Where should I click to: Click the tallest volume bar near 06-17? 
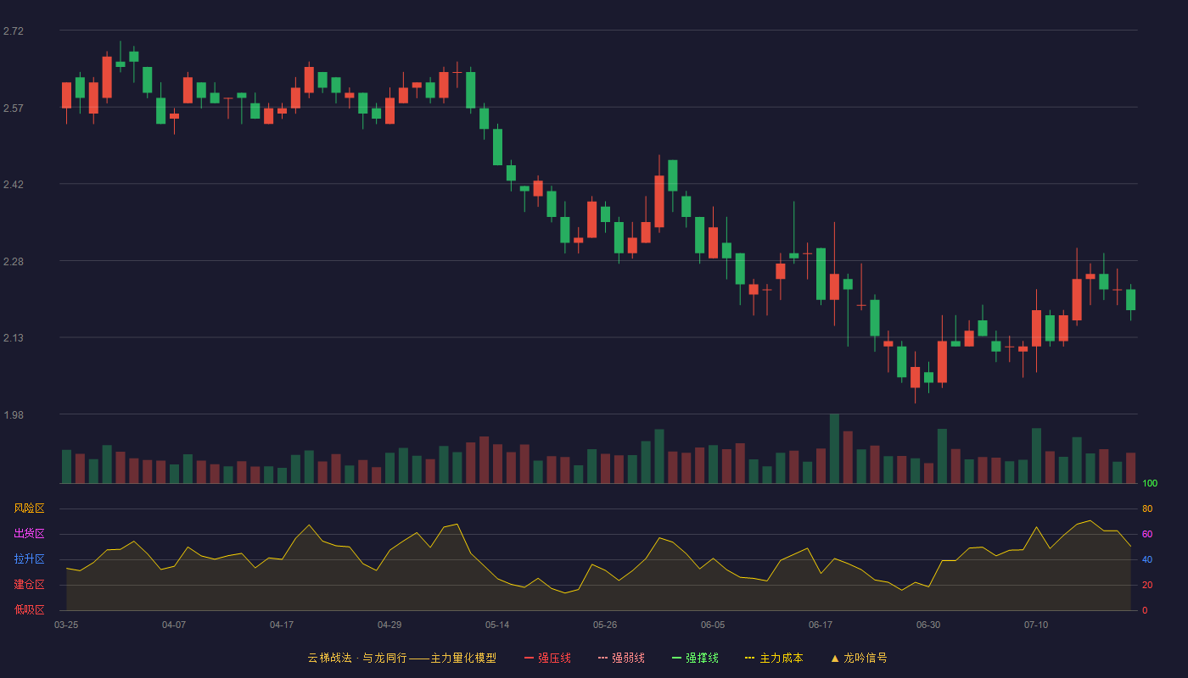click(834, 448)
